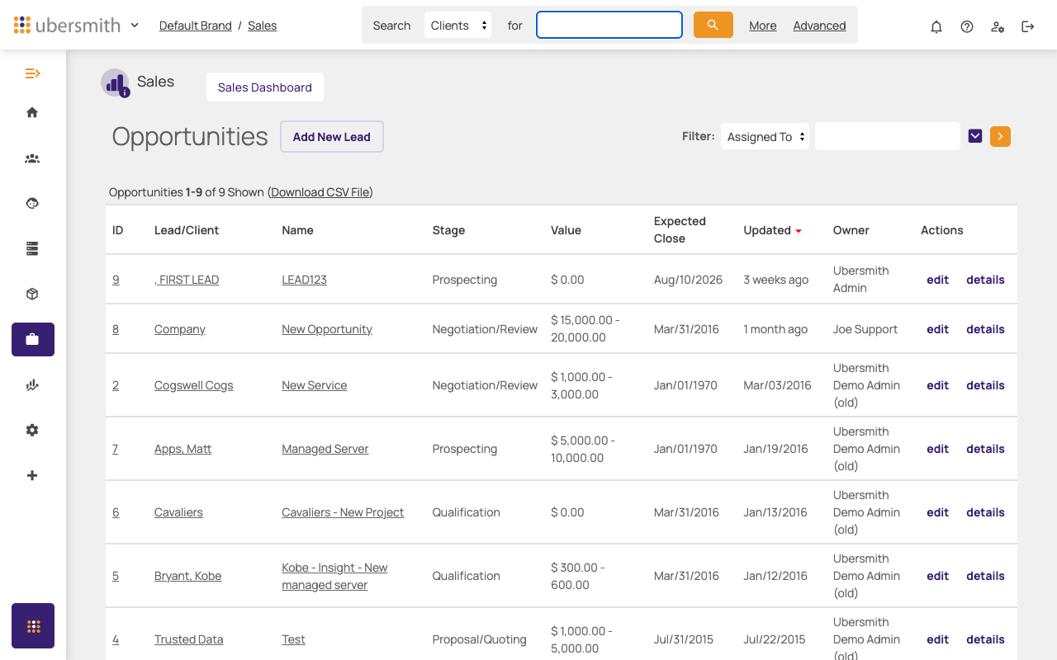Screen dimensions: 1057x660
Task: Open the FIRST LEAD client link
Action: [187, 280]
